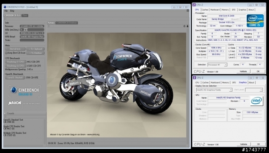Click the 3598 CB-GFX score text
Viewport: 269px width, 153px height.
pyautogui.click(x=32, y=77)
